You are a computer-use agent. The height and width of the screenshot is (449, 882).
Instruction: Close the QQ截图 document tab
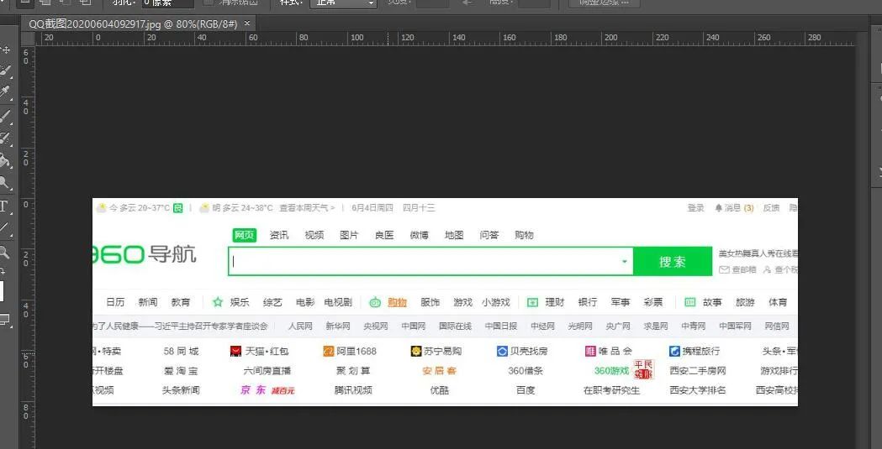pos(247,23)
